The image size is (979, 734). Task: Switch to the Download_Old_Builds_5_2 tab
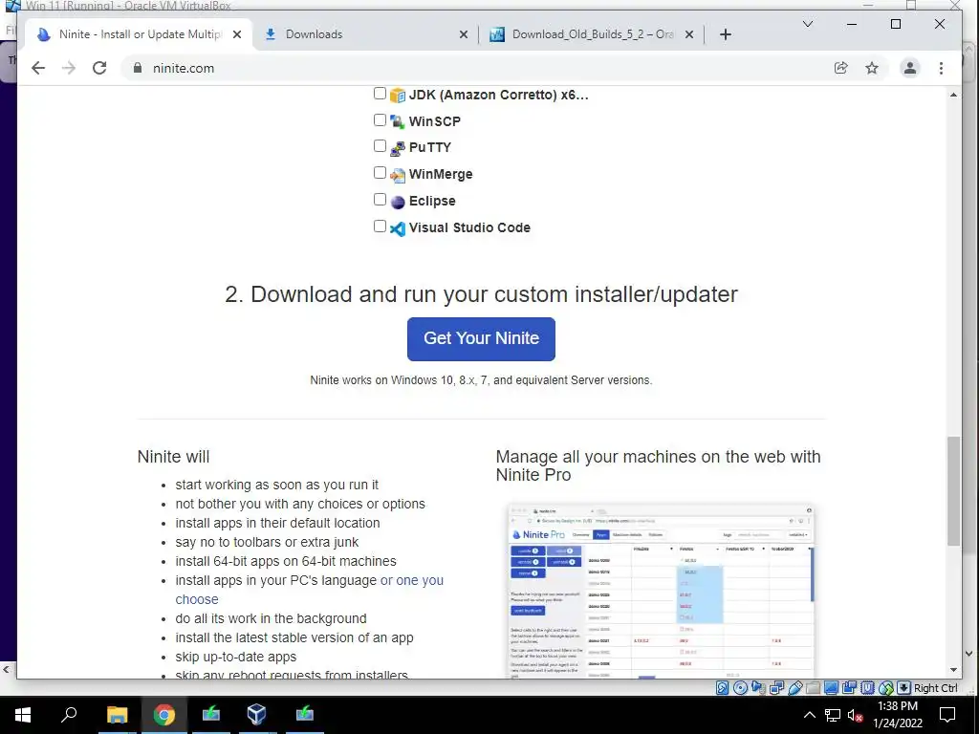[x=593, y=34]
